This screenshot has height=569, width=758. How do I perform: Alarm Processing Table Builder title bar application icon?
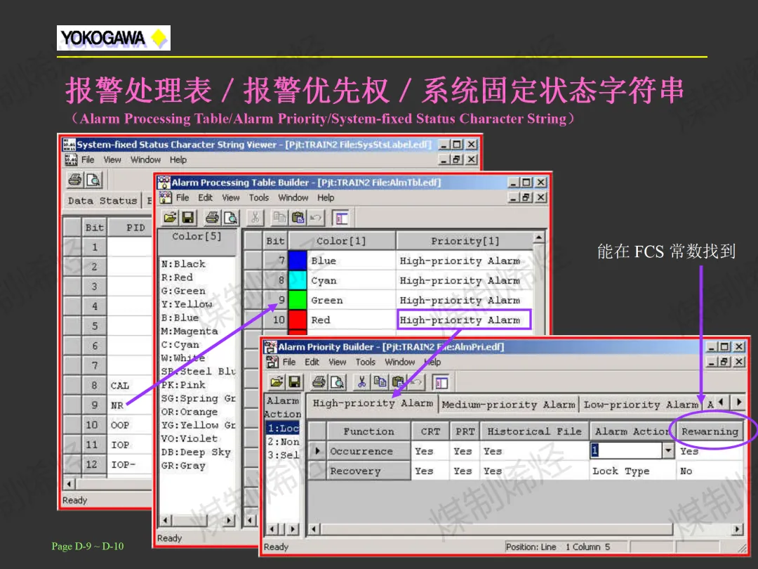164,183
